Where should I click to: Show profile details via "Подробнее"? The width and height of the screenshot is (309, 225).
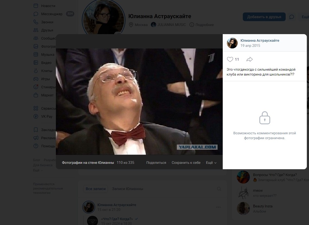pyautogui.click(x=202, y=25)
